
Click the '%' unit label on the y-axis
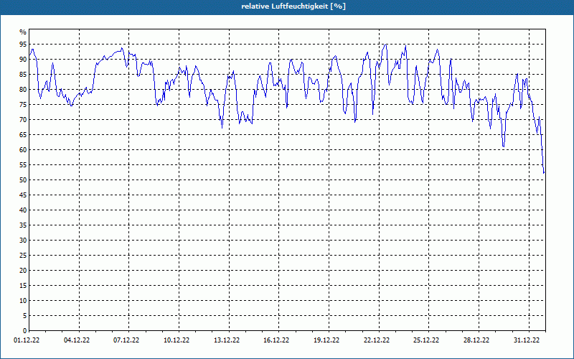tap(23, 32)
